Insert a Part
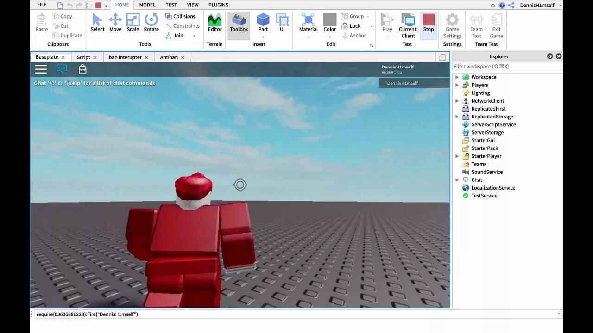Screen dimensions: 593x333 (263, 23)
